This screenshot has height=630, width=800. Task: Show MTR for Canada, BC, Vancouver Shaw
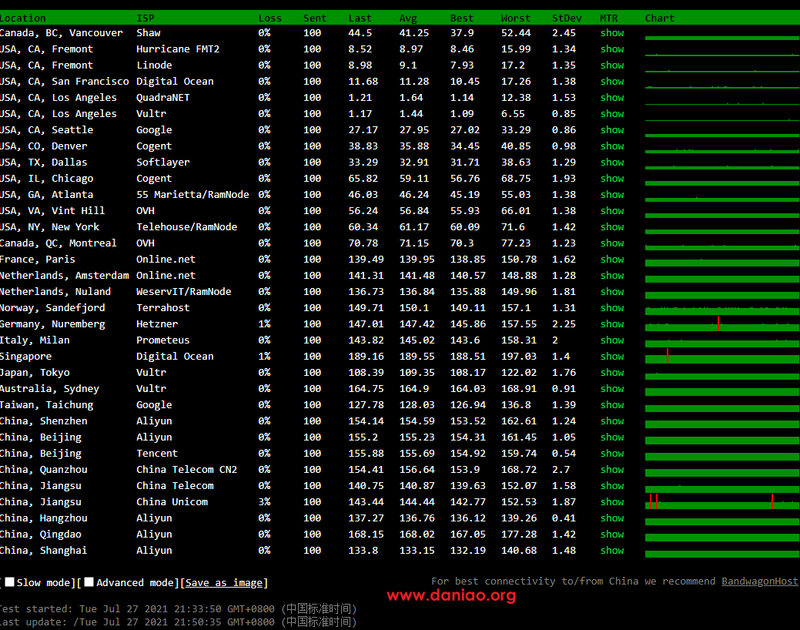tap(611, 32)
